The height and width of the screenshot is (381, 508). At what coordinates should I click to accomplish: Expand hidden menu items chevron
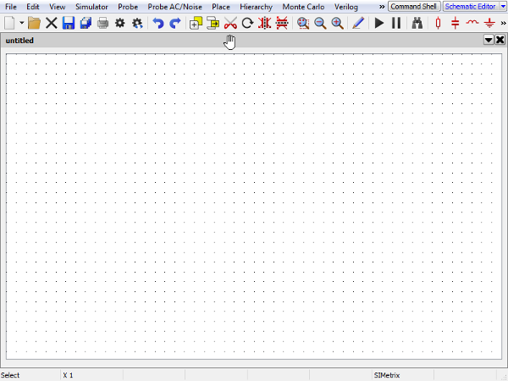point(382,7)
